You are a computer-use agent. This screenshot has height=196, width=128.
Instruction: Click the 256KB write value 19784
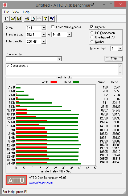pos(104,122)
